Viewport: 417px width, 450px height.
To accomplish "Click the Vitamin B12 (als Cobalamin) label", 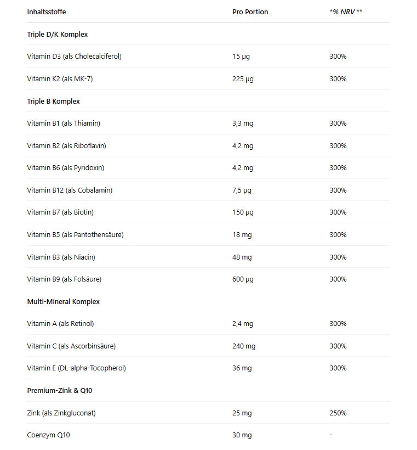I will coord(70,190).
